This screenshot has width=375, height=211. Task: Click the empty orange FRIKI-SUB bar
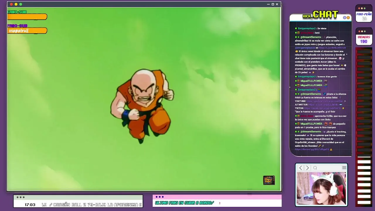click(x=27, y=17)
